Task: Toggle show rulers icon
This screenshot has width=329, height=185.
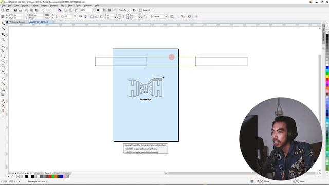Action: [104, 10]
